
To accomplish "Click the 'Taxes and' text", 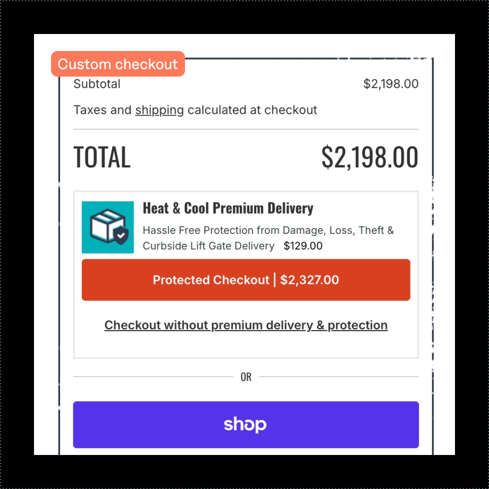I will click(103, 111).
